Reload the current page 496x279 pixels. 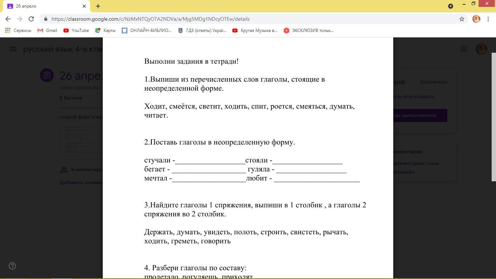click(x=31, y=19)
